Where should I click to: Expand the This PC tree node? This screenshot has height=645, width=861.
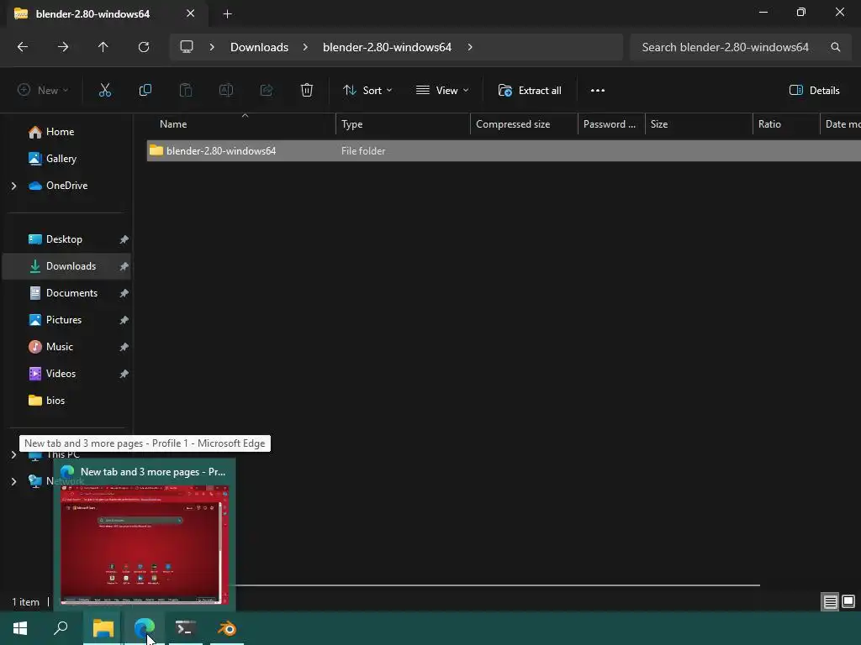tap(13, 454)
